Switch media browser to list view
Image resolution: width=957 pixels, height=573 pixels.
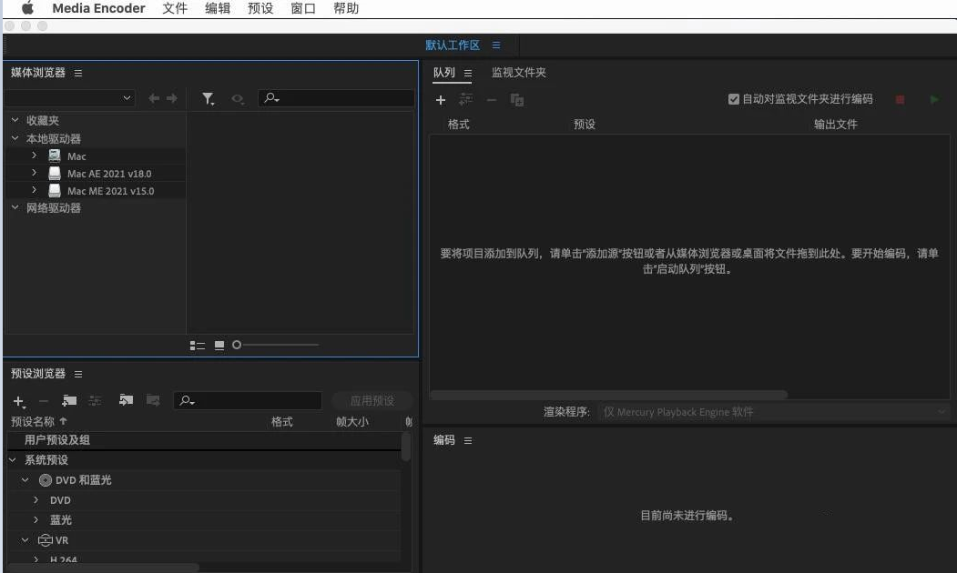(197, 346)
